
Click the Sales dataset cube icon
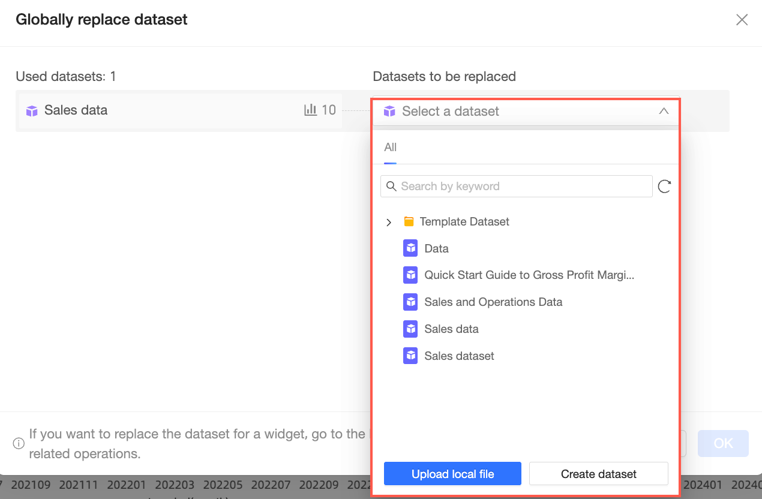point(410,356)
